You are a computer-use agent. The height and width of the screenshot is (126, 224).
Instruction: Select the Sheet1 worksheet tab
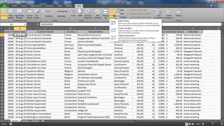[x=15, y=121]
